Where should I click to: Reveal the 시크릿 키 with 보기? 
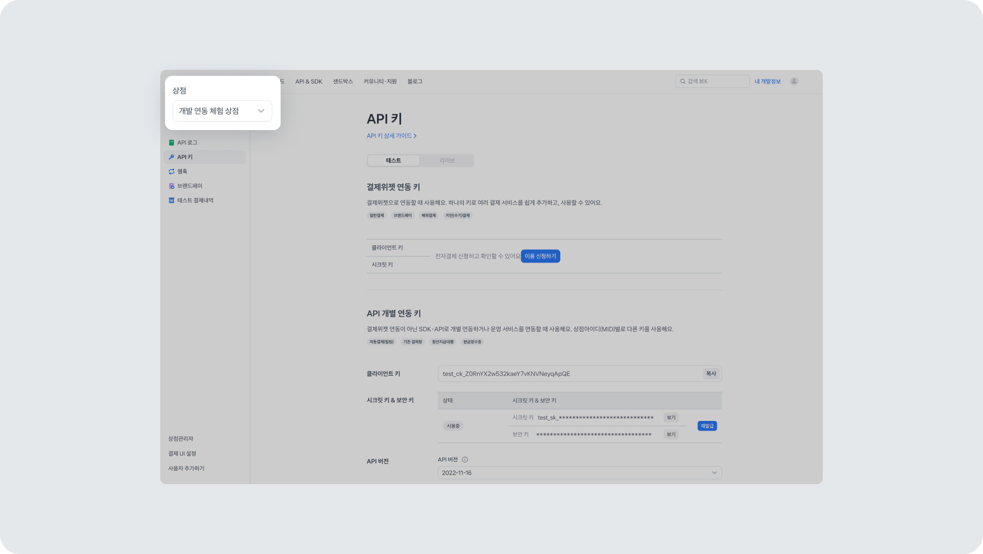click(x=671, y=417)
